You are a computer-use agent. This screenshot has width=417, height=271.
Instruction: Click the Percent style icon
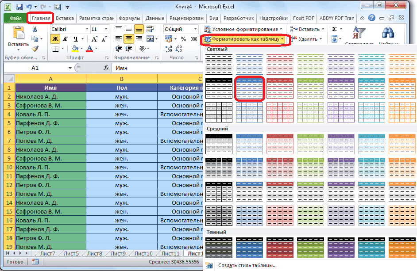click(184, 39)
